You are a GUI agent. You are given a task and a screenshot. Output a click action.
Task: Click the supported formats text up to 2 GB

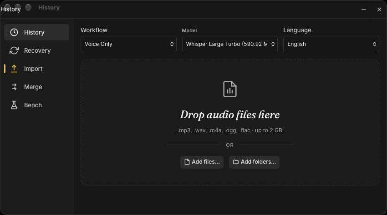coord(230,130)
